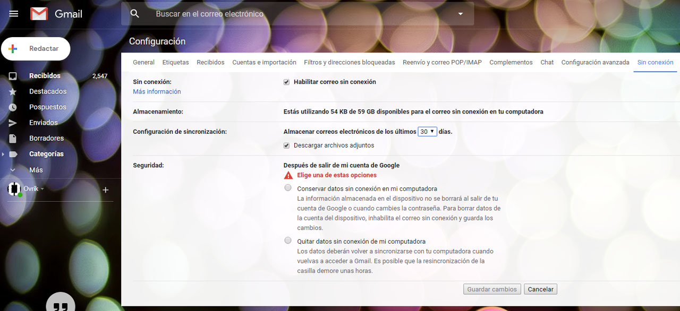Switch to the Complementos tab
This screenshot has height=311, width=680.
click(x=511, y=62)
